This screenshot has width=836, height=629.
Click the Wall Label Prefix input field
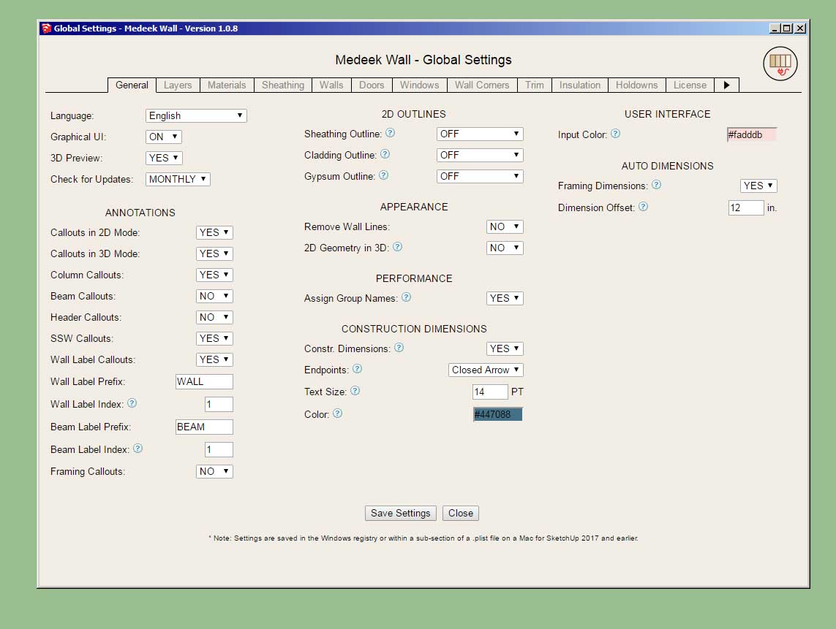204,382
